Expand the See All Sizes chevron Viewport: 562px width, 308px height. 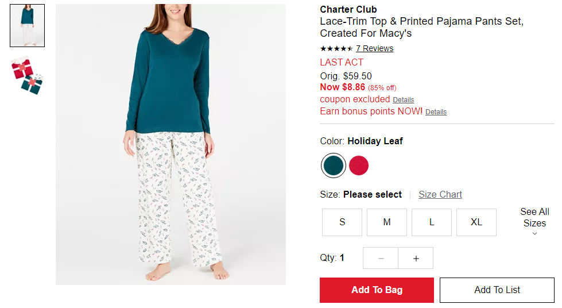534,233
